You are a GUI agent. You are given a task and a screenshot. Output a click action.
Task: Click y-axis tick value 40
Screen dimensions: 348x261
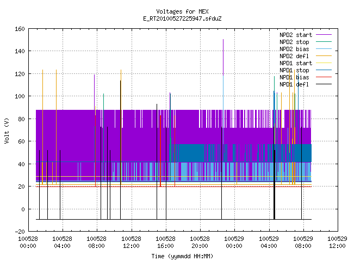22,164
